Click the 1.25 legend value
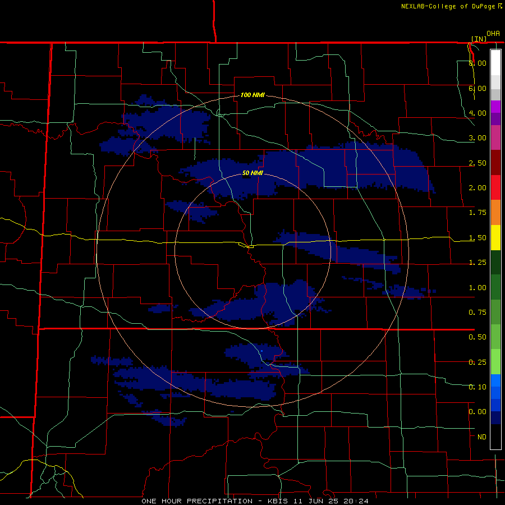505x505 pixels. click(x=478, y=263)
